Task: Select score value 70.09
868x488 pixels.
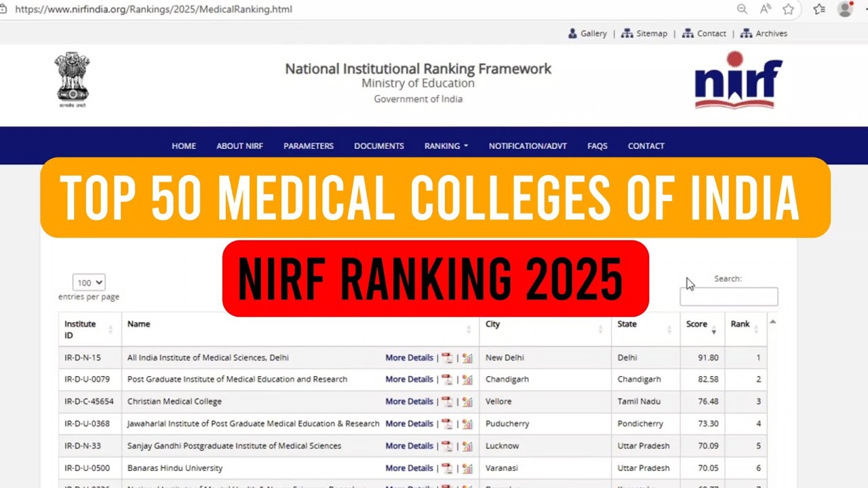Action: tap(708, 446)
